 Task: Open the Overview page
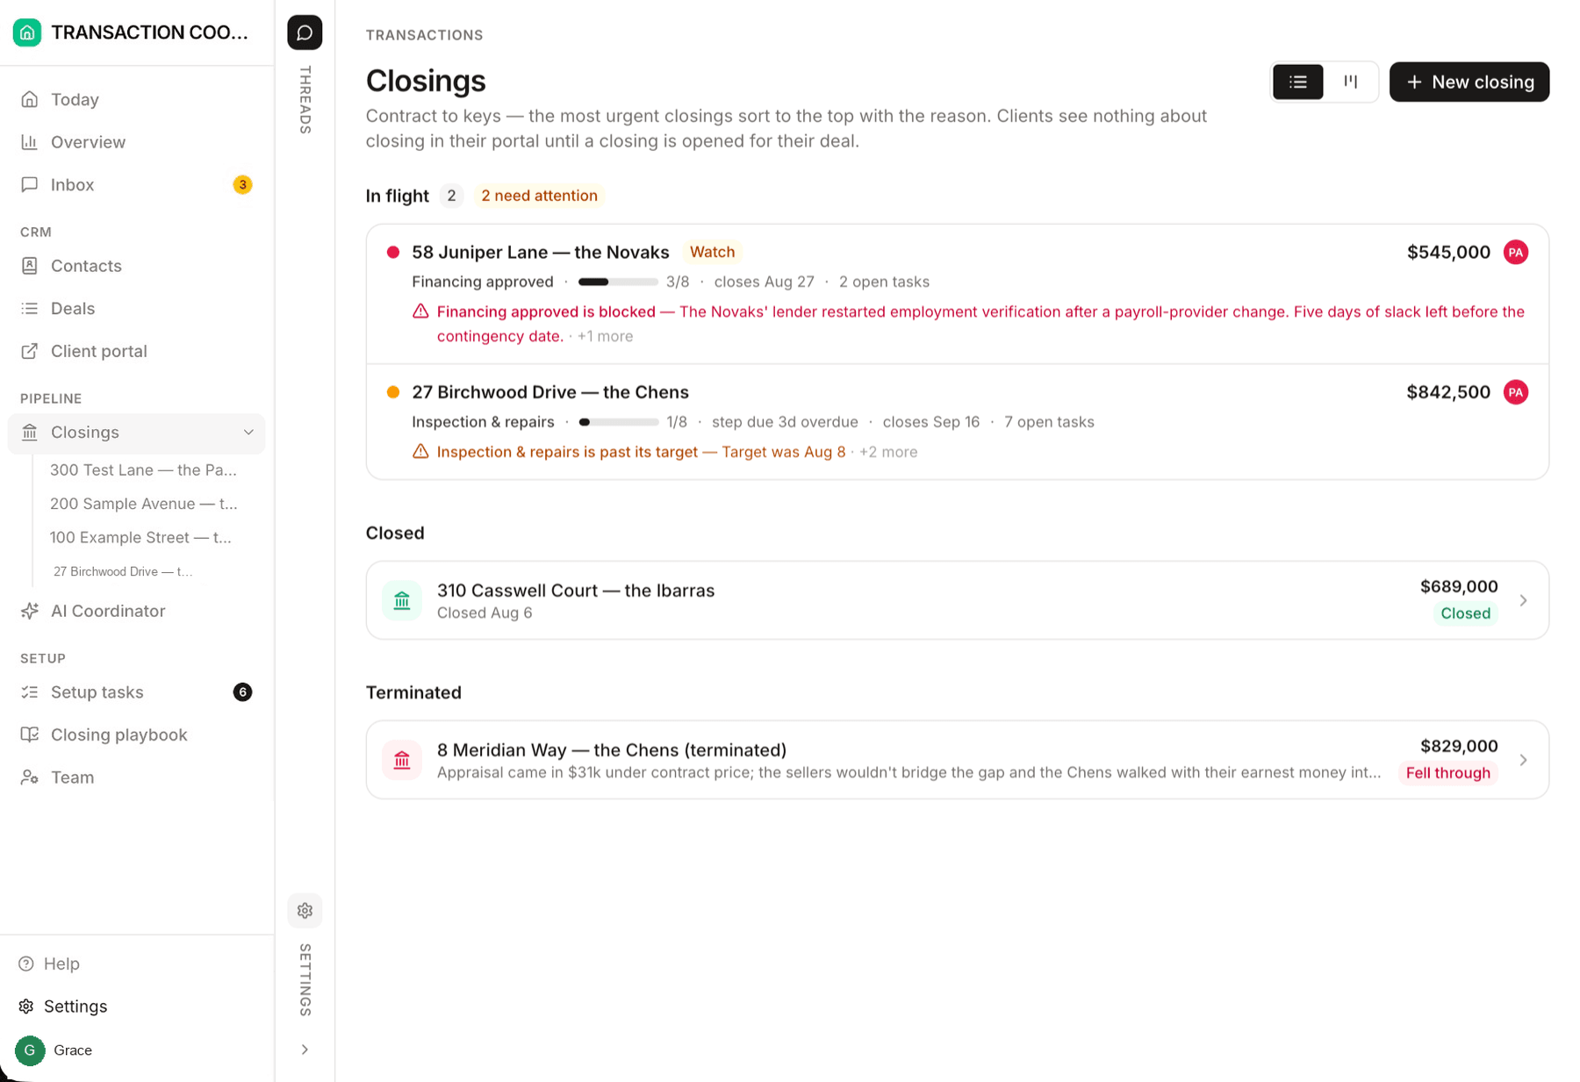pos(137,142)
